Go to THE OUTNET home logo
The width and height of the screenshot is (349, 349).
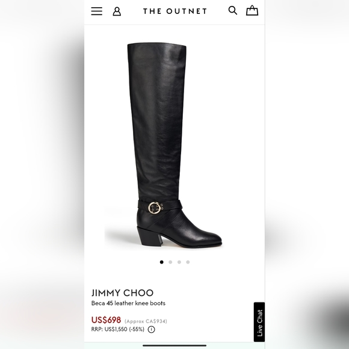click(175, 11)
